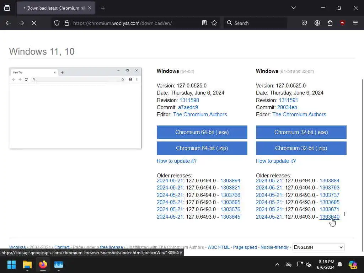Go back to previous page
364x273 pixels.
tap(9, 23)
